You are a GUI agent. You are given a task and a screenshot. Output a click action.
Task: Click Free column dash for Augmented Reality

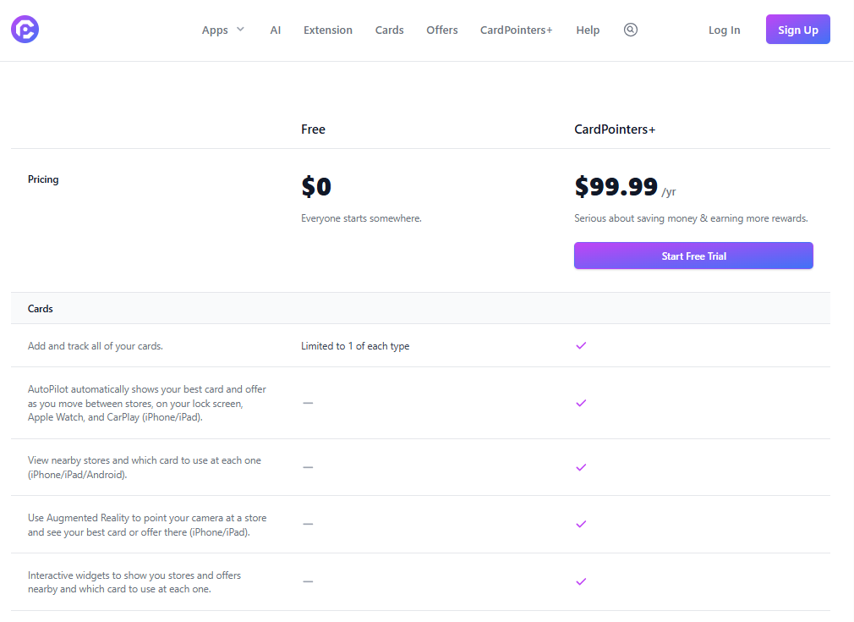308,524
